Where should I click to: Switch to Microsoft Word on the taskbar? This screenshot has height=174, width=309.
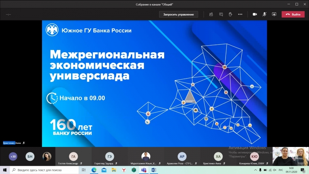coord(154,170)
